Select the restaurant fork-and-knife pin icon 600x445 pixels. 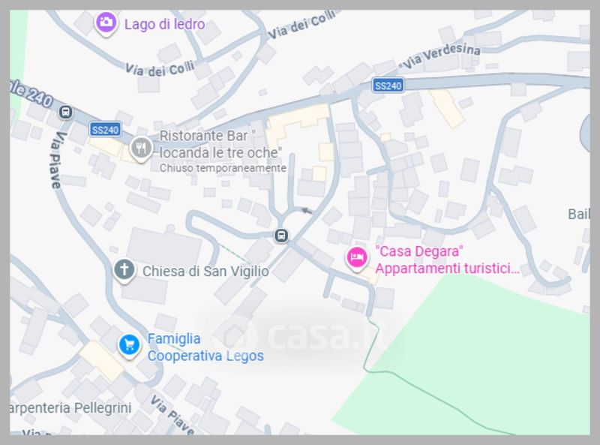(141, 149)
